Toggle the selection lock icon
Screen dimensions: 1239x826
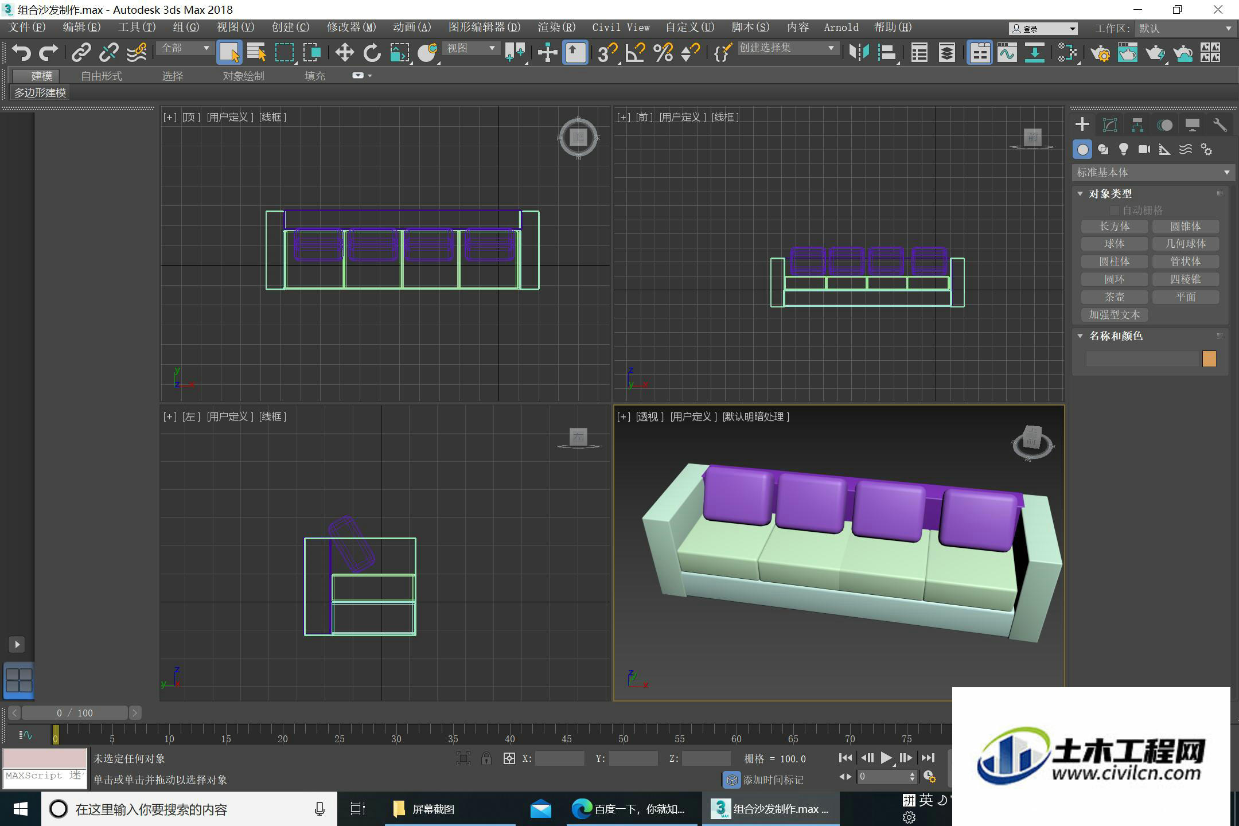coord(486,758)
